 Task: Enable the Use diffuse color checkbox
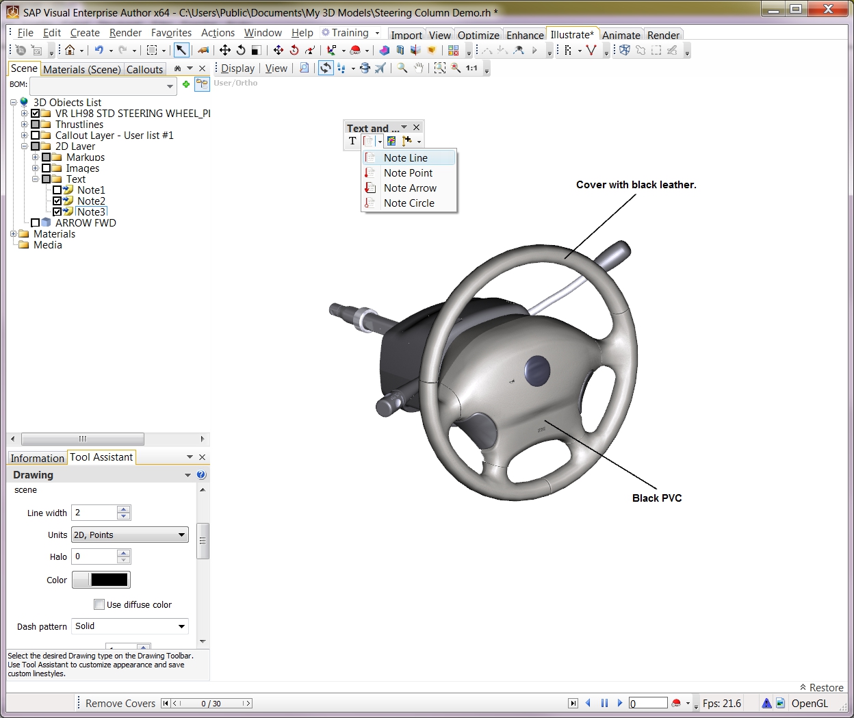[x=99, y=604]
